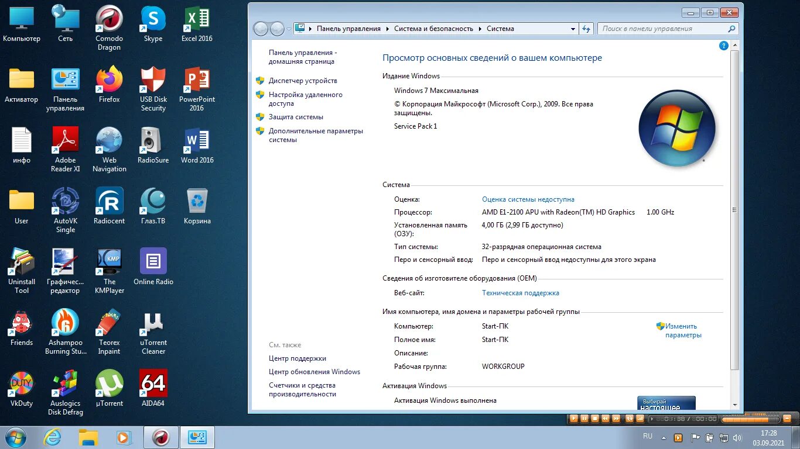This screenshot has height=449, width=800.
Task: Launch Ashampoo Burning Studio shortcut
Action: (66, 331)
